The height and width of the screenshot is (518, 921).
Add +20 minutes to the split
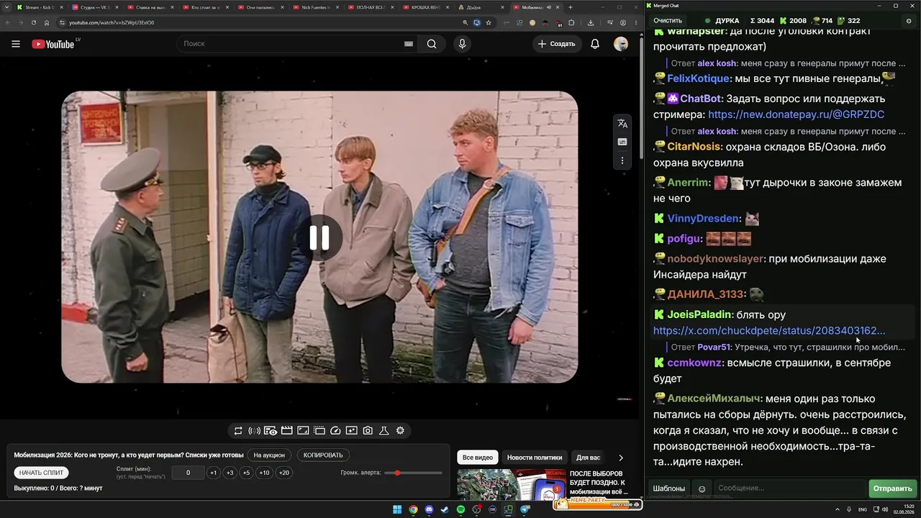(x=284, y=473)
